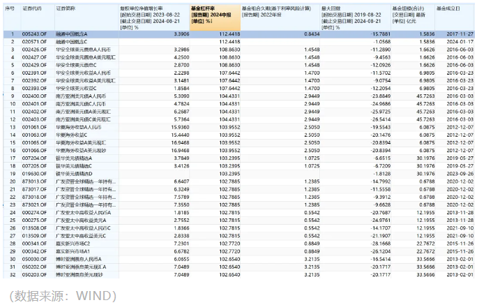Click the 基金规模(合计) column header
477x305 pixels.
point(413,17)
